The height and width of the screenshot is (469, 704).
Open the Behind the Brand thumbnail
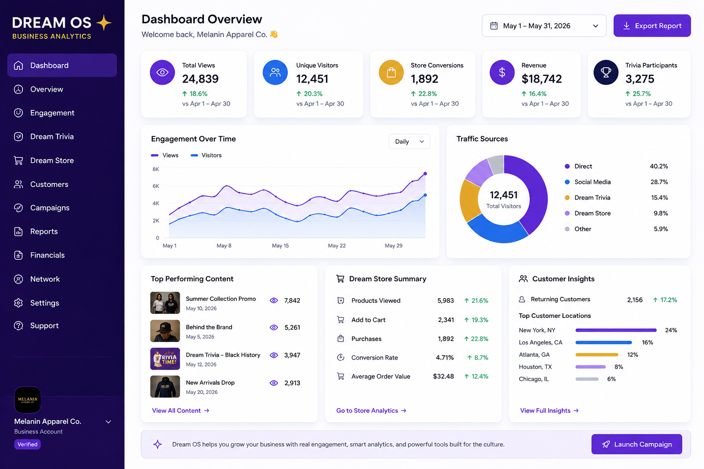point(165,331)
